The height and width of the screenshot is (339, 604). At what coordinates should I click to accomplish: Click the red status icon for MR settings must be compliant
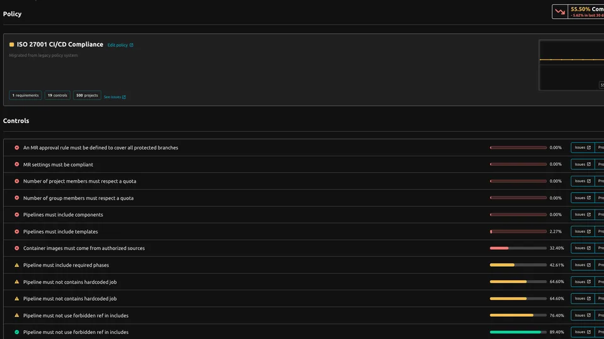coord(16,164)
